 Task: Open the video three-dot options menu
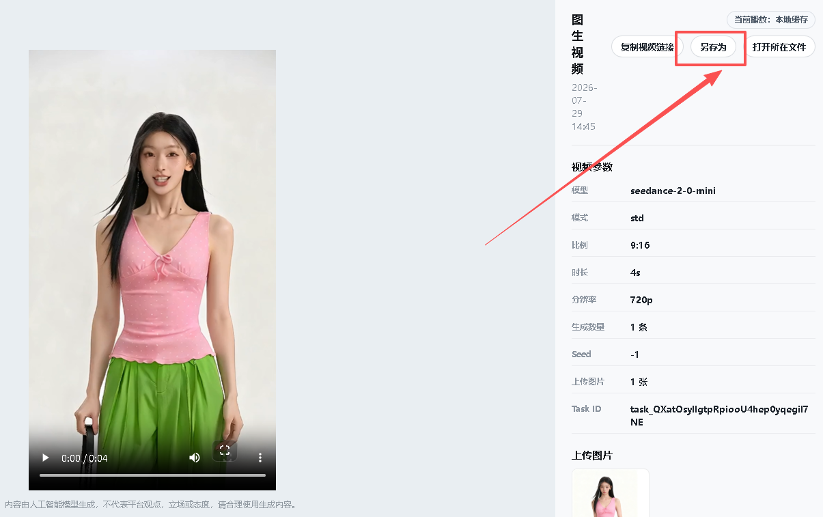pos(260,458)
